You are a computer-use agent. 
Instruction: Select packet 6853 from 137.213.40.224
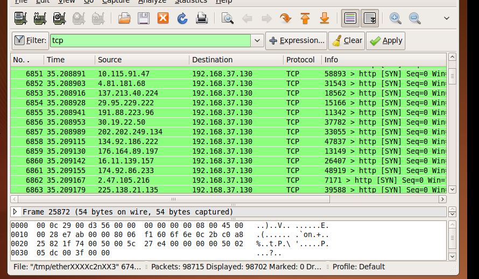pos(229,93)
